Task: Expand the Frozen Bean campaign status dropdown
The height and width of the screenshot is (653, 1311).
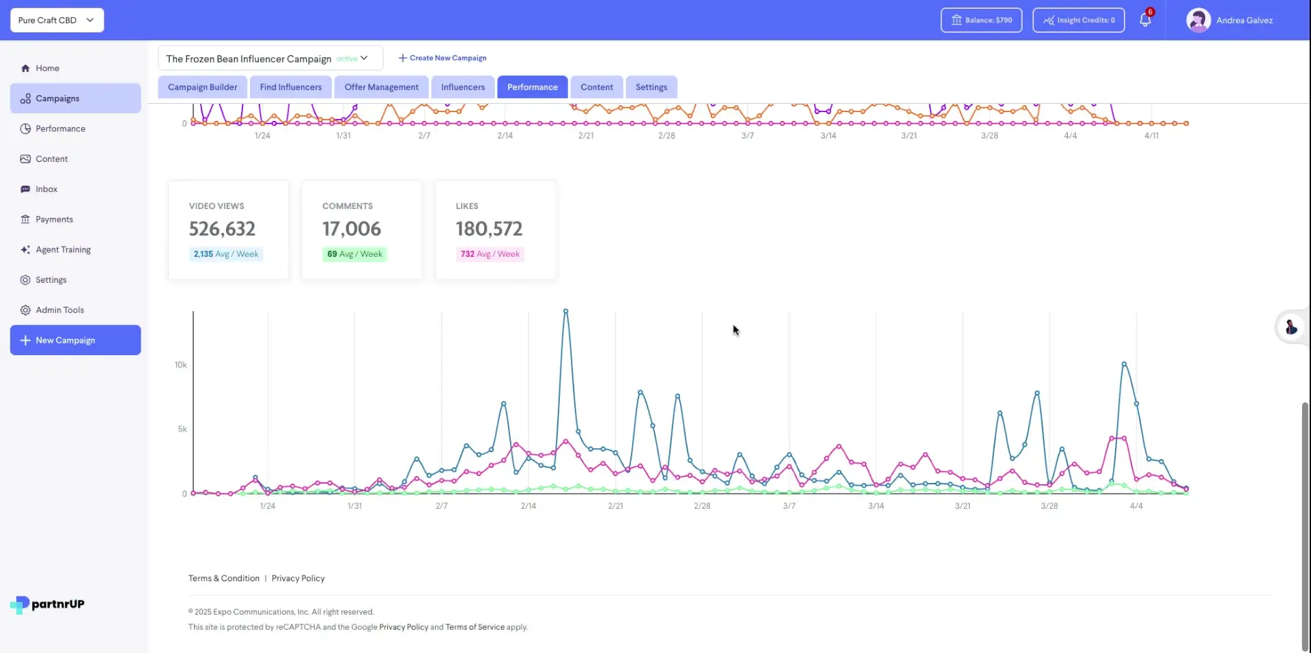Action: point(365,58)
